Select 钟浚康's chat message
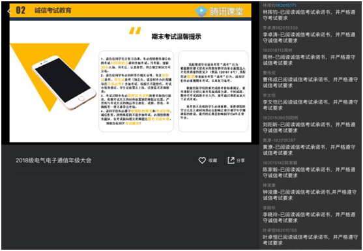The height and width of the screenshot is (251, 363). click(x=310, y=195)
